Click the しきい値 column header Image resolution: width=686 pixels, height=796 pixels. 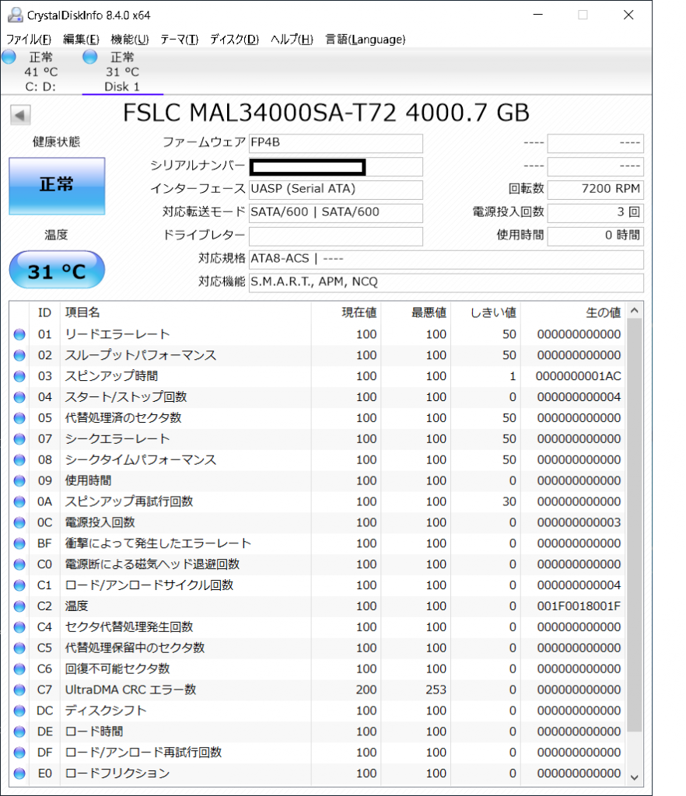click(485, 312)
